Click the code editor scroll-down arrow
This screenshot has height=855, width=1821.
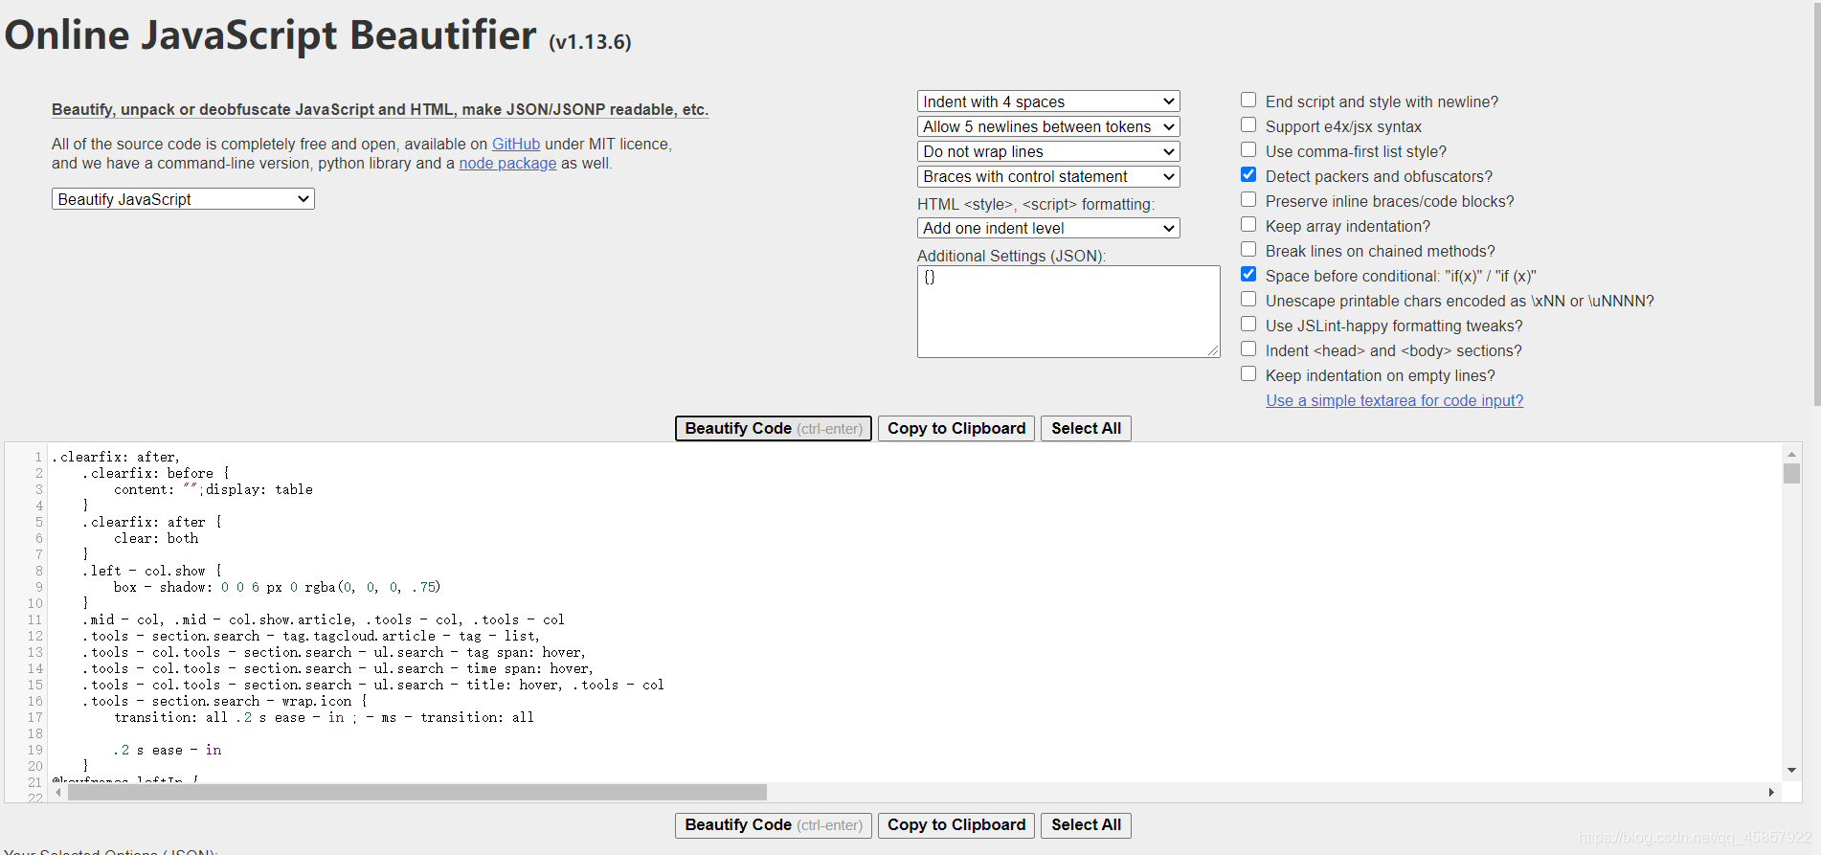(1791, 770)
